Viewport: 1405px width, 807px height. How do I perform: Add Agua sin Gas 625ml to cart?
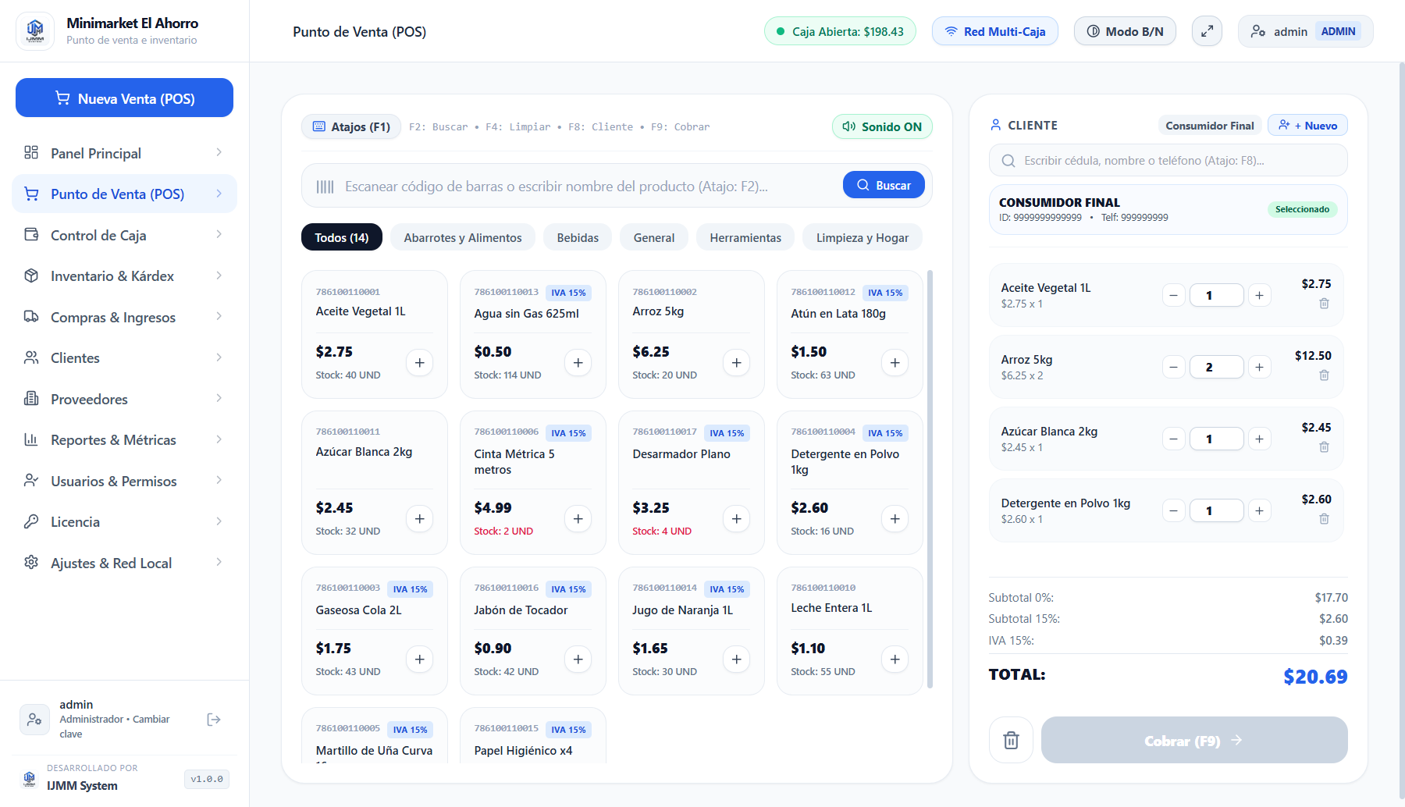(x=578, y=363)
